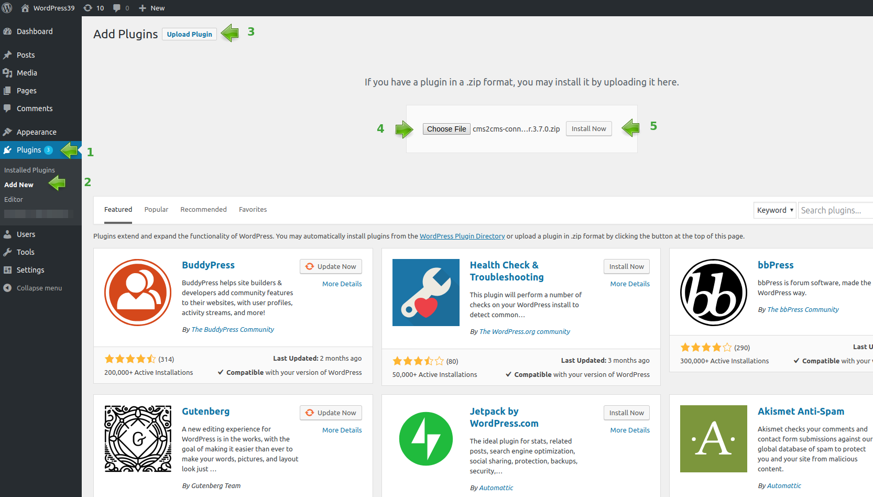Open Automattic author link under Akismet

(784, 486)
